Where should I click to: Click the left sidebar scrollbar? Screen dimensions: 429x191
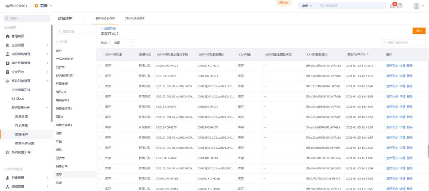[52, 73]
